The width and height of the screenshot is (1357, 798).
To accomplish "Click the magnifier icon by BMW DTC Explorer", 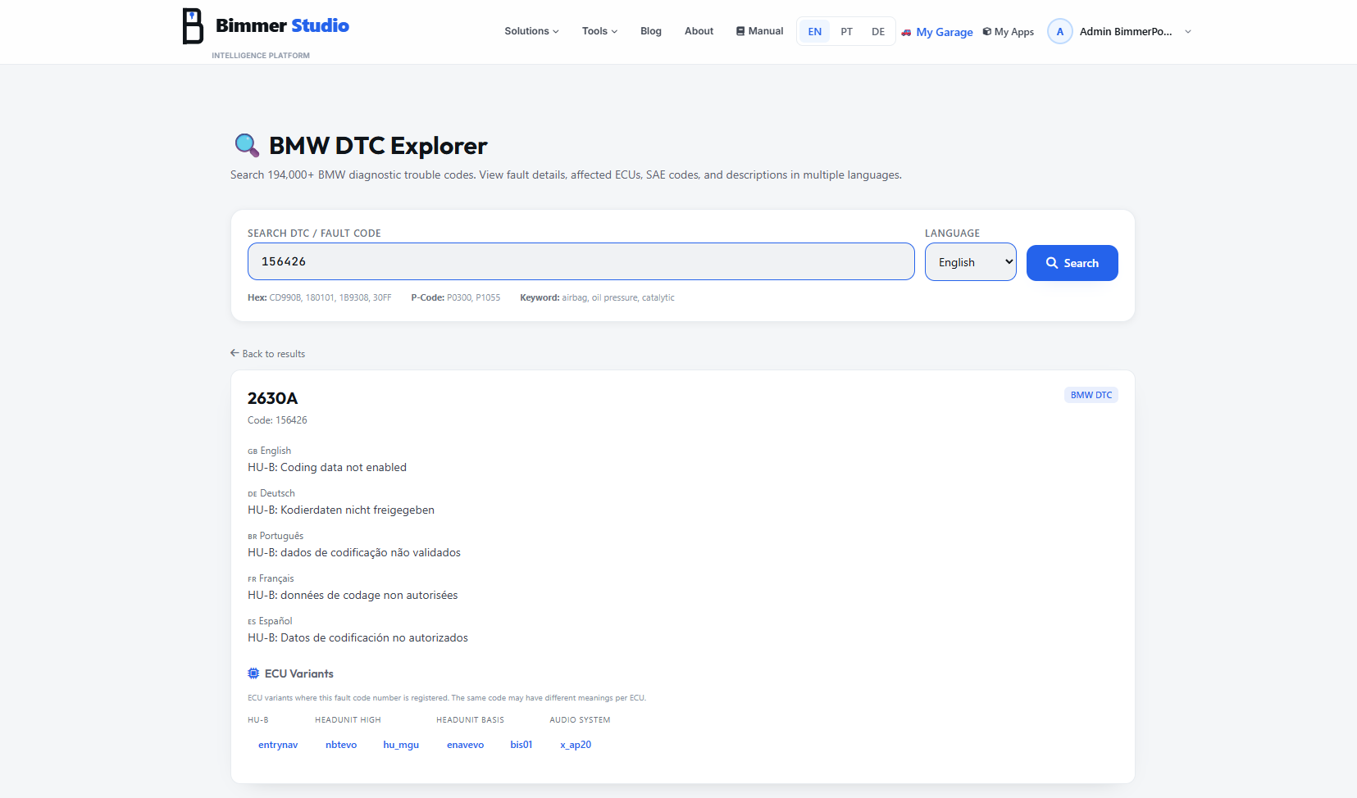I will coord(247,145).
